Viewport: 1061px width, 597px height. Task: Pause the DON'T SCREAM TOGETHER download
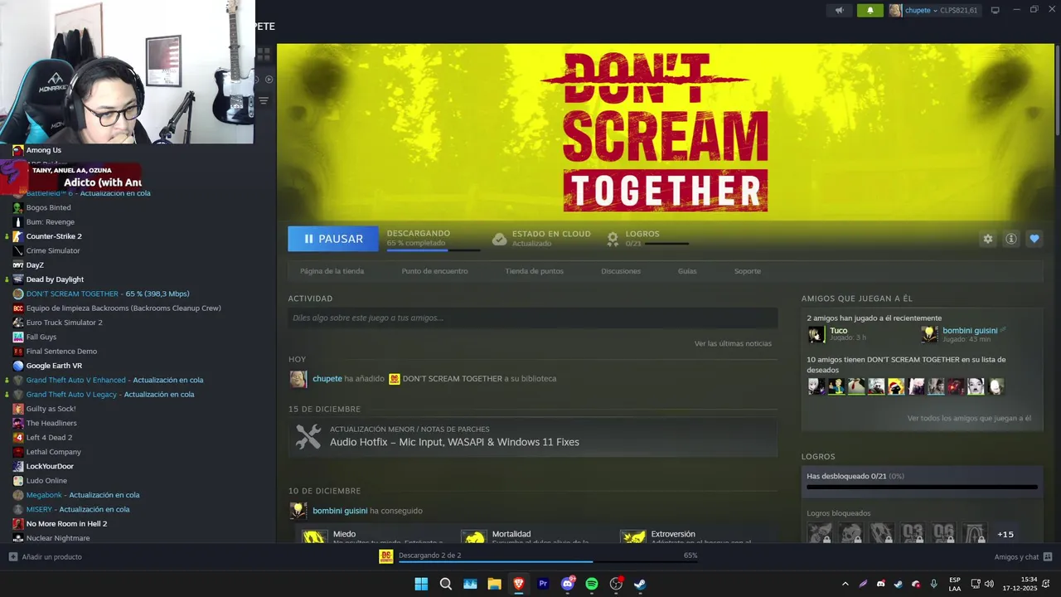pyautogui.click(x=333, y=239)
